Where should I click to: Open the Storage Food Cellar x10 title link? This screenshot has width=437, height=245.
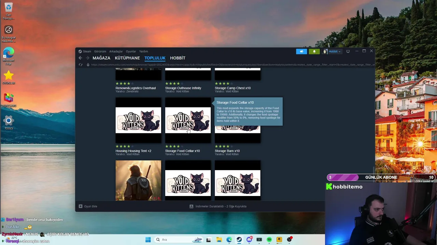pyautogui.click(x=182, y=151)
